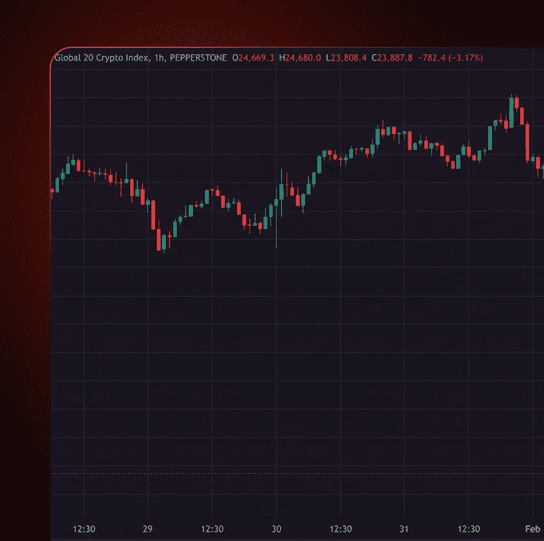544x541 pixels.
Task: Click the Global 20 Crypto Index title
Action: (100, 58)
